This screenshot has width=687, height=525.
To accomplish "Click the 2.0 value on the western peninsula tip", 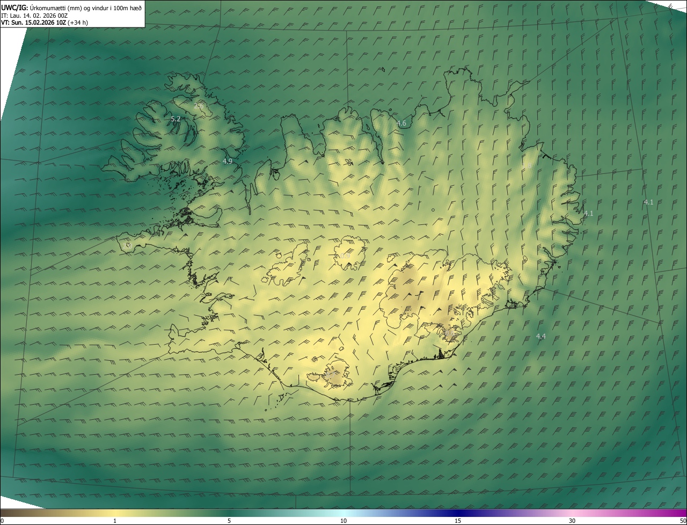I will (x=128, y=245).
